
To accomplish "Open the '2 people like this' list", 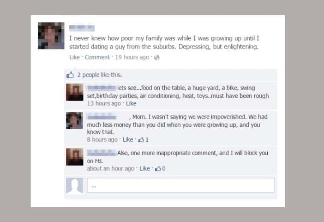I will pos(100,75).
